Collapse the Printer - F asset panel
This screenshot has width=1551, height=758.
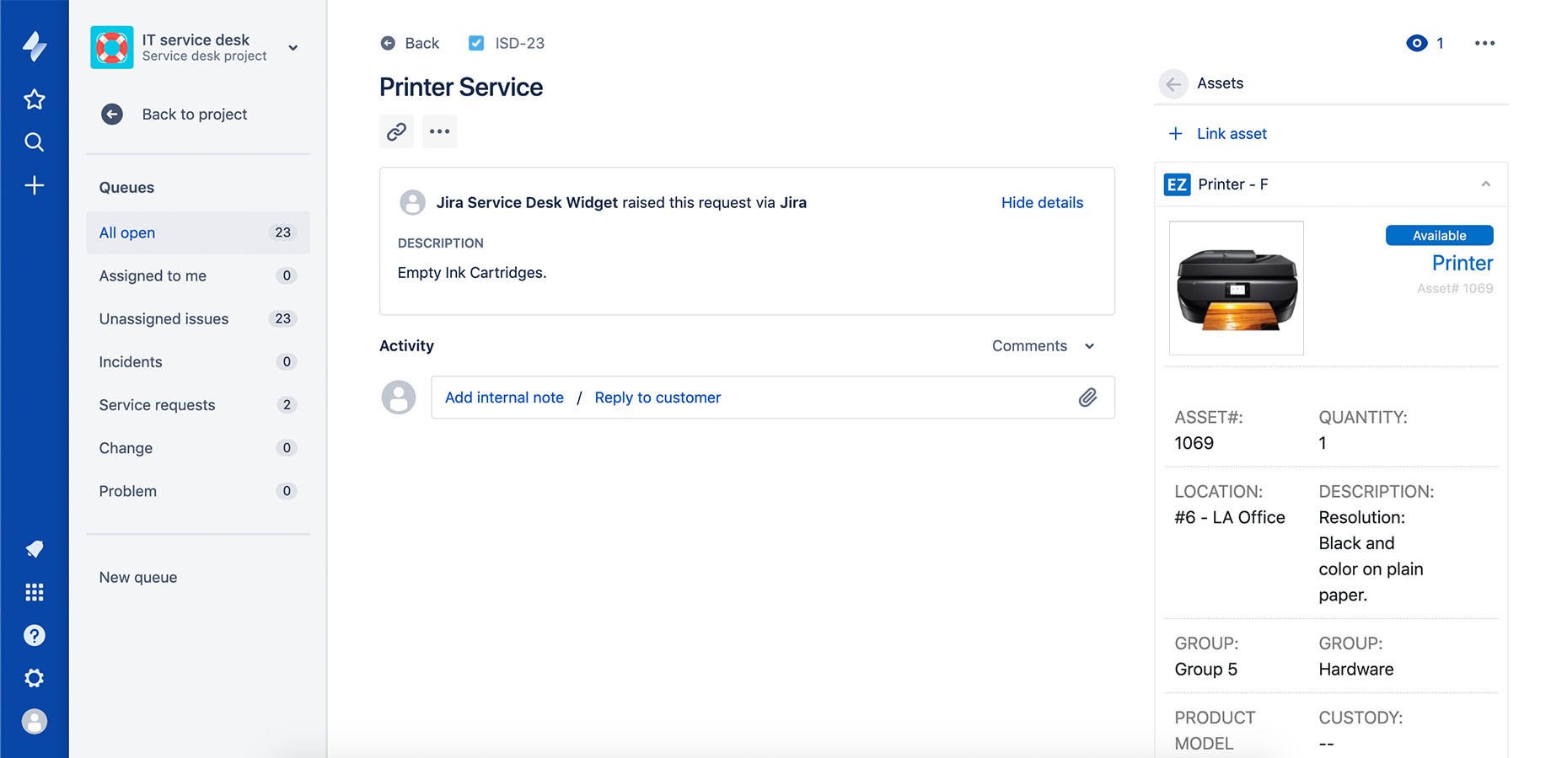[x=1485, y=184]
